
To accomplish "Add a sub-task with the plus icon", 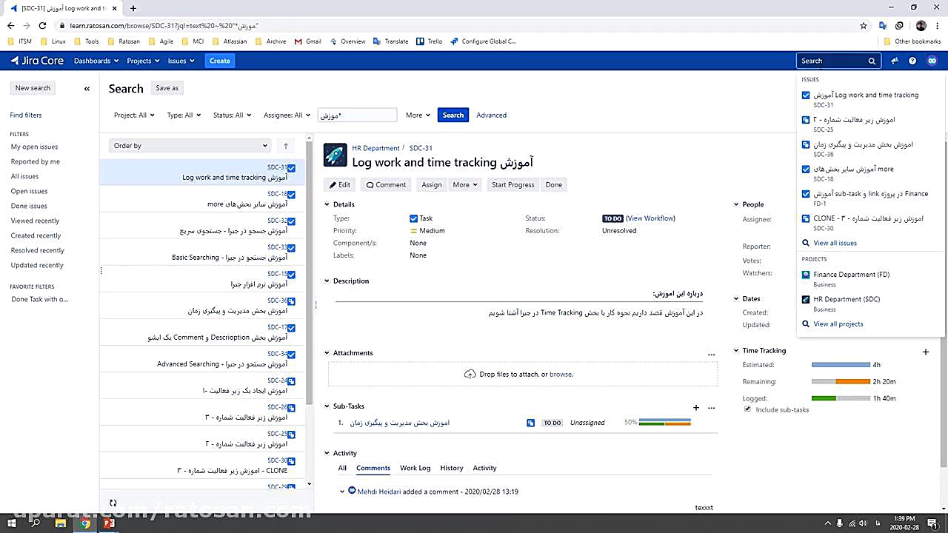I will [695, 407].
